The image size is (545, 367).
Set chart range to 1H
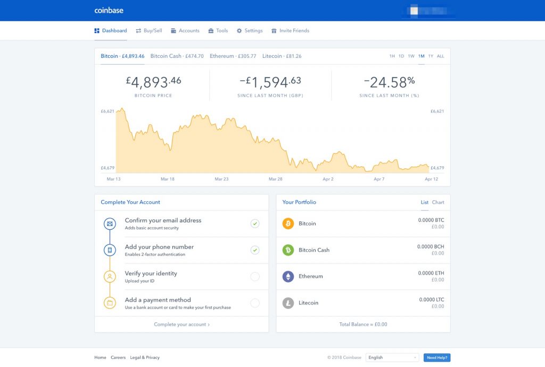(392, 56)
